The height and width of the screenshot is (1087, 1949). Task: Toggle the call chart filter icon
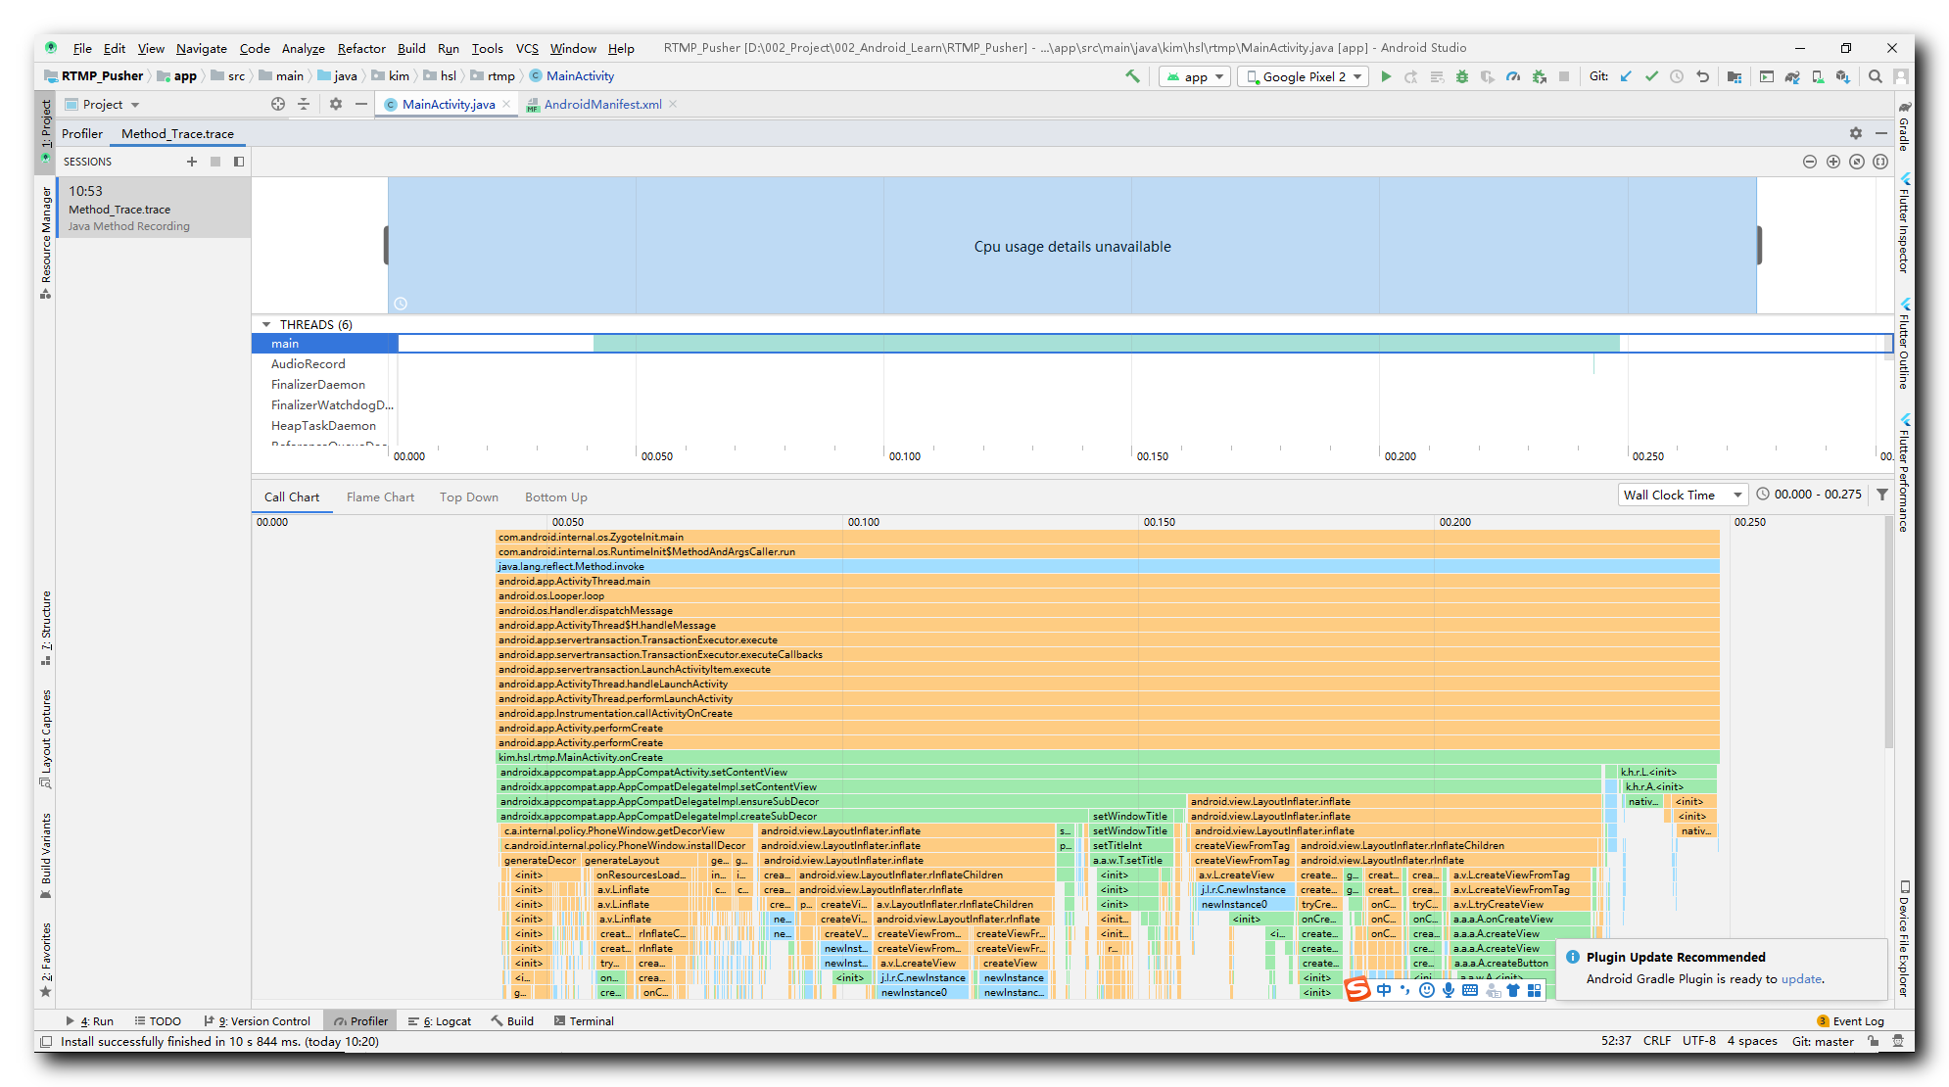(x=1881, y=495)
